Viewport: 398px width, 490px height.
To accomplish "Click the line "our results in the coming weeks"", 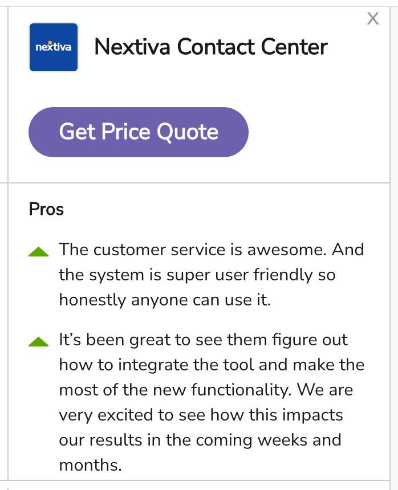I will coord(200,440).
